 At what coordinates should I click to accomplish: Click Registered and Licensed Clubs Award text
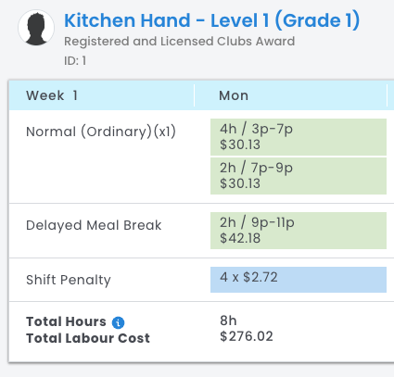pyautogui.click(x=180, y=42)
